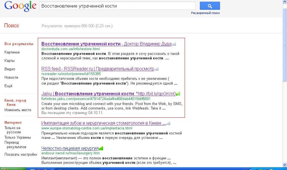Open Челюстно-лицевая хирургия result
The width and height of the screenshot is (287, 170).
point(70,148)
